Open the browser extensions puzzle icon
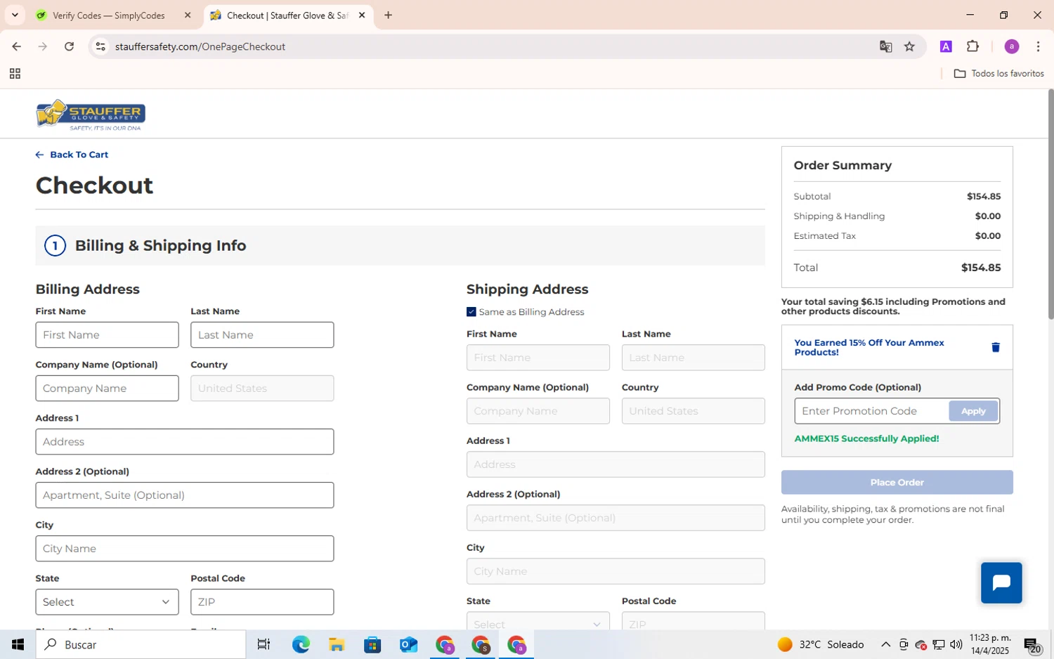Viewport: 1054px width, 659px height. (972, 46)
